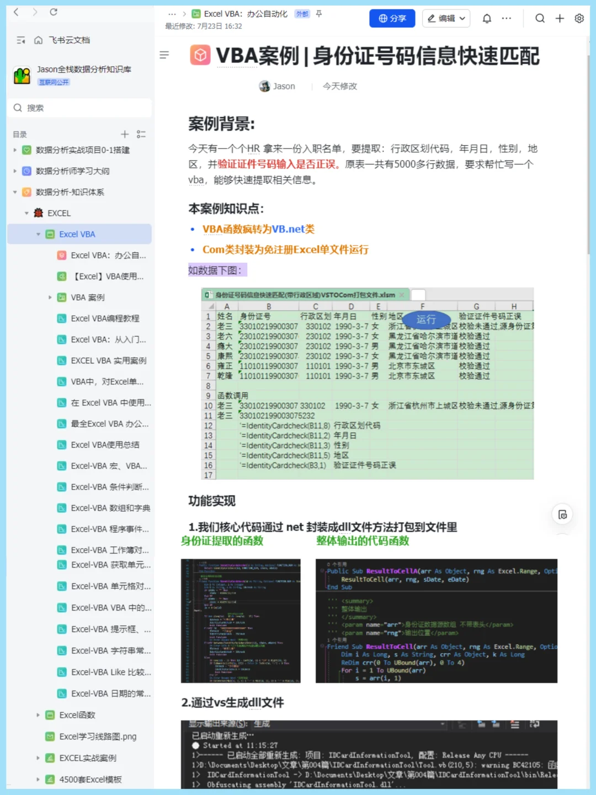Click the 飞书云文档 home icon
596x795 pixels.
point(38,40)
